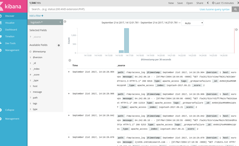This screenshot has height=146, width=239.
Task: Expand the 14:16:29.904 log row
Action: [69, 72]
